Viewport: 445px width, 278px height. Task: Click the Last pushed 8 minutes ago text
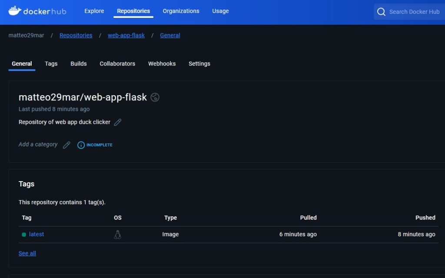pos(54,109)
